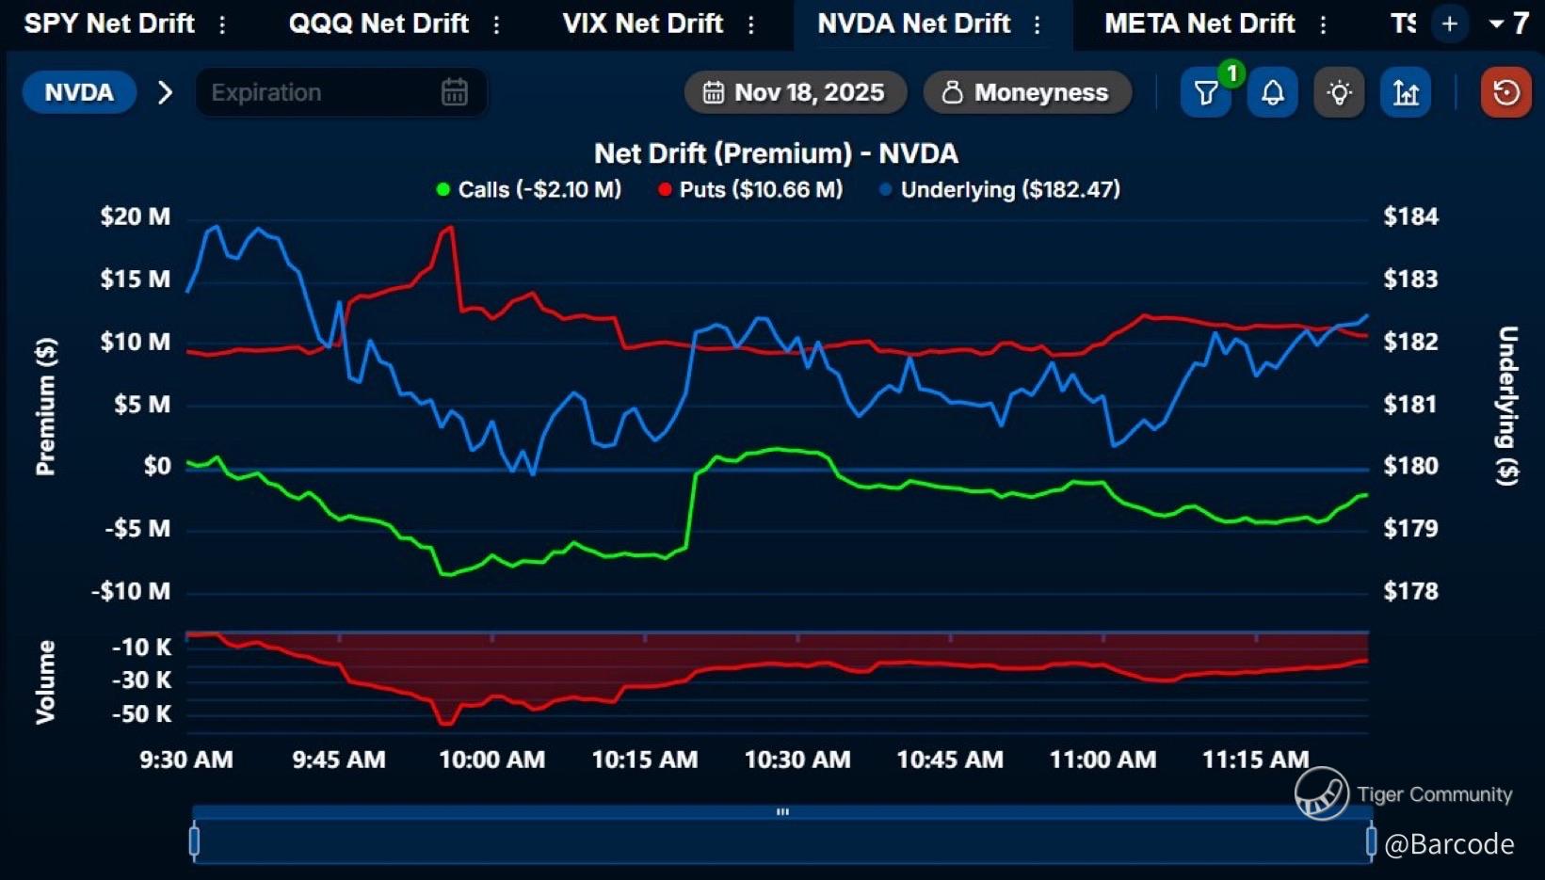This screenshot has height=880, width=1545.
Task: Open the expiration calendar icon
Action: tap(455, 92)
